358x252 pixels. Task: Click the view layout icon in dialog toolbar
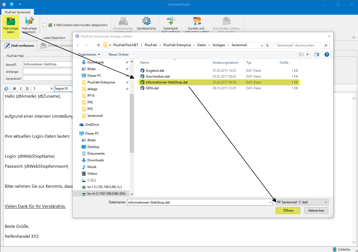[301, 55]
